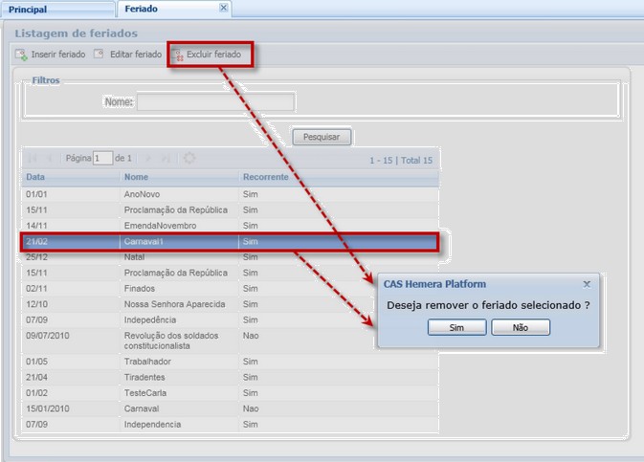Screen dimensions: 644x462
Task: Click the Inserir feriado icon
Action: coord(21,55)
